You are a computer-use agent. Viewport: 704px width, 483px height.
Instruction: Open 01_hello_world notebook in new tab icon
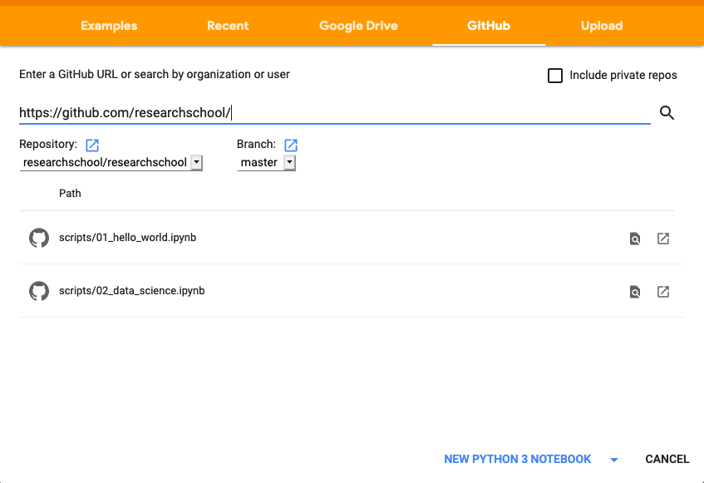click(663, 239)
